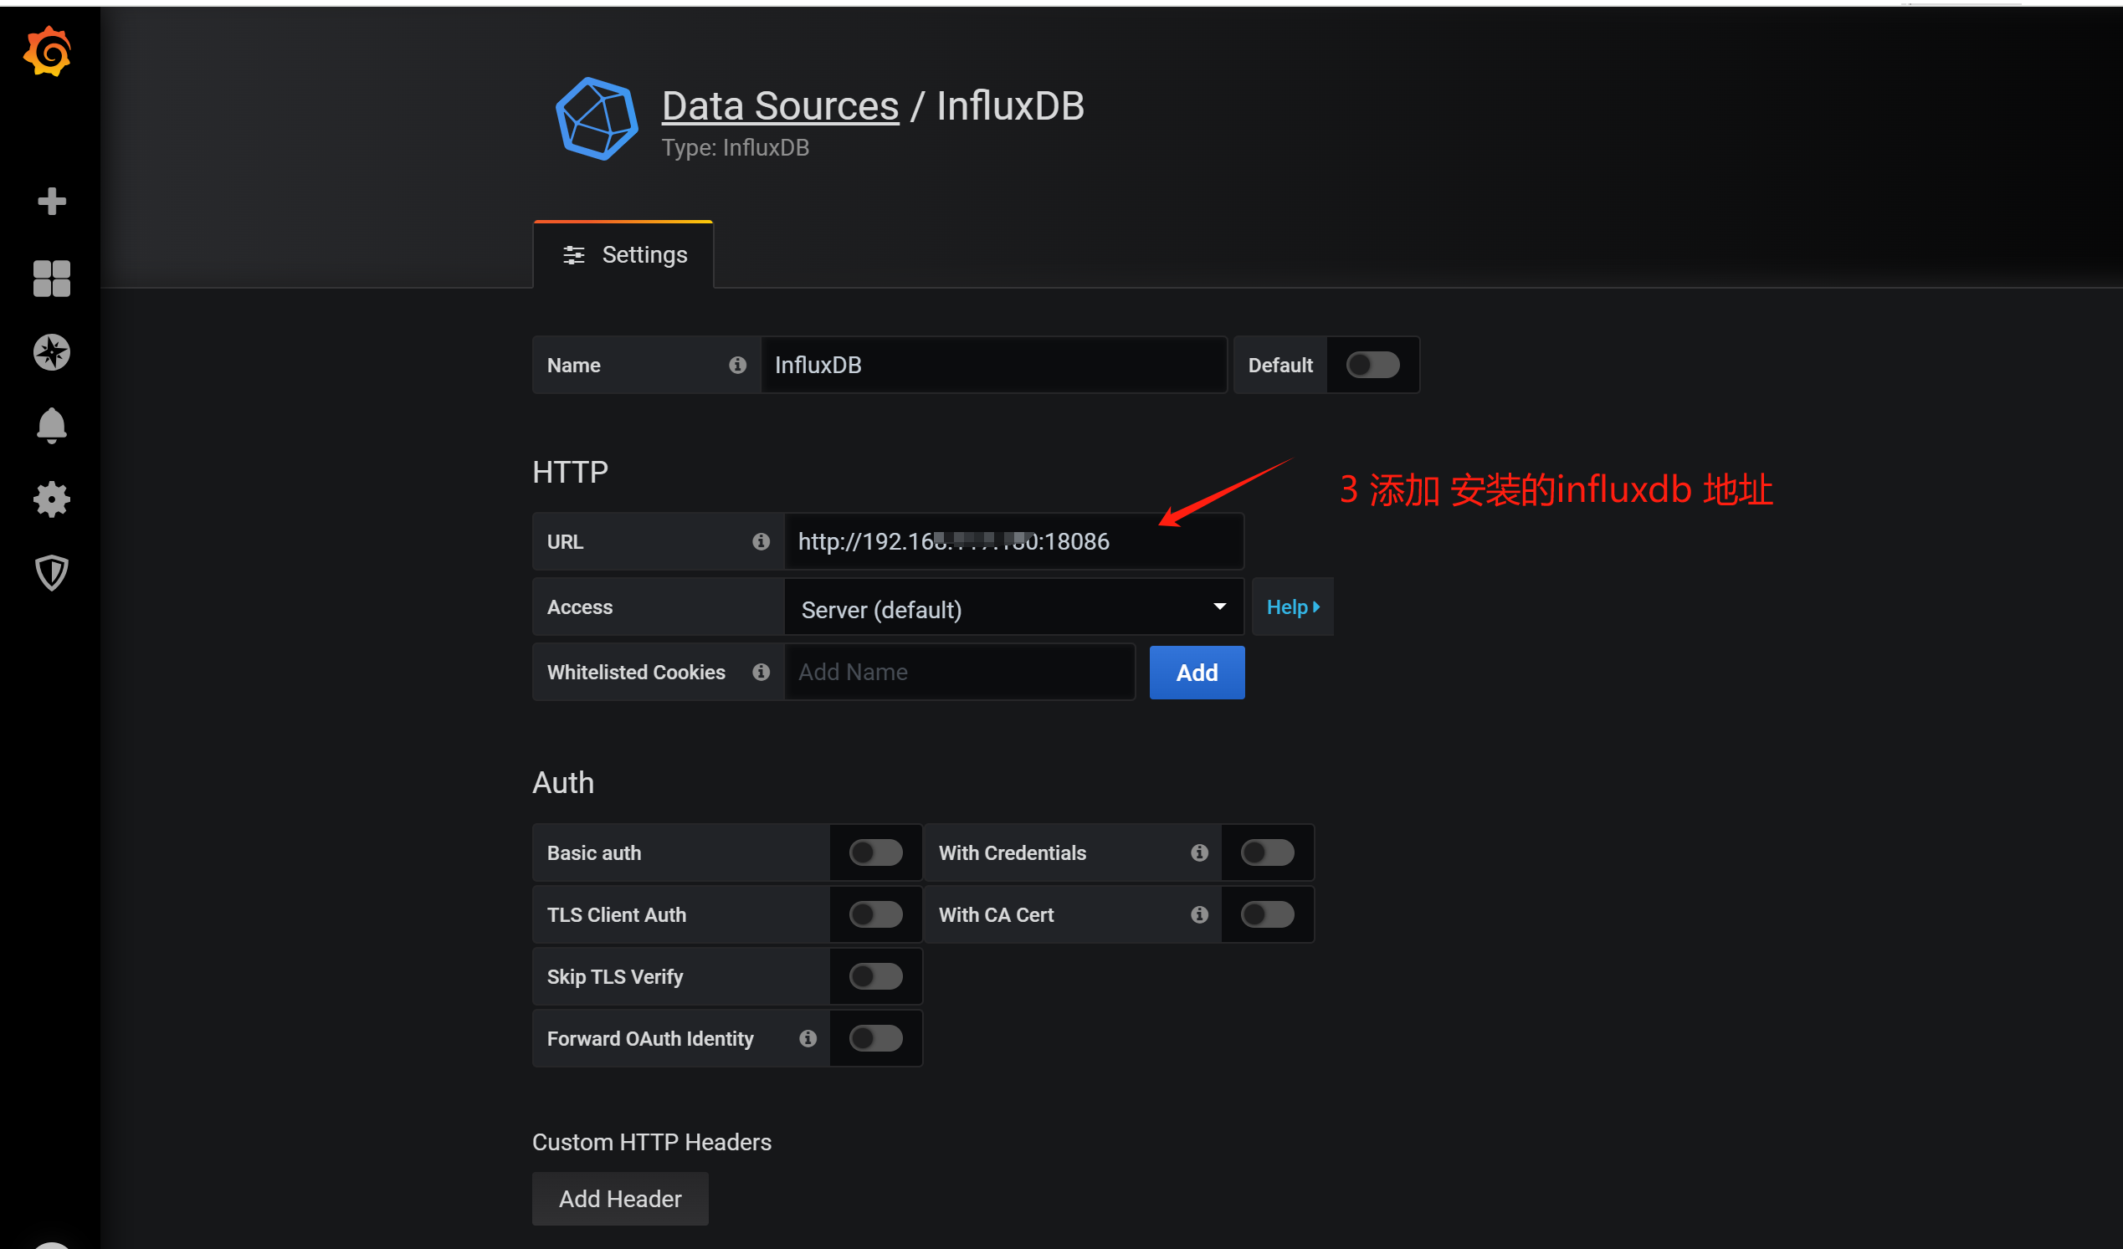Turn on the With CA Cert switch
Screen dimensions: 2123x1249
click(x=1267, y=914)
